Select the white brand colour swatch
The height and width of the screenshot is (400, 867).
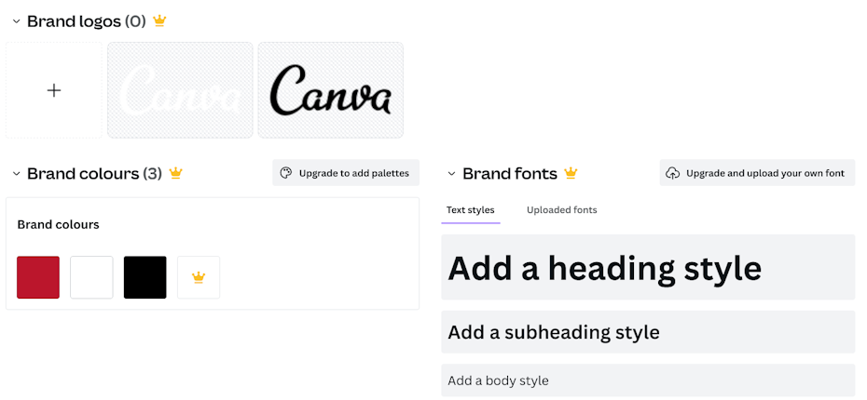pos(91,277)
